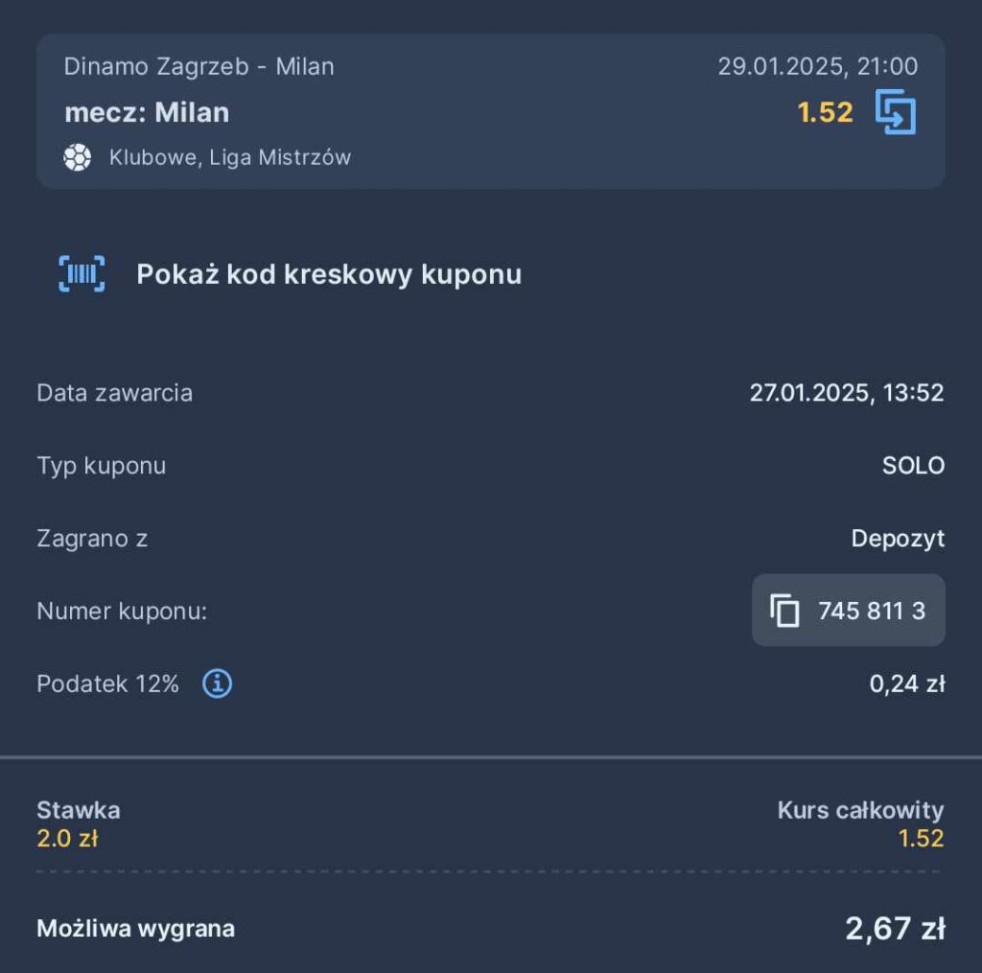Tap the Depozyt value

point(898,539)
